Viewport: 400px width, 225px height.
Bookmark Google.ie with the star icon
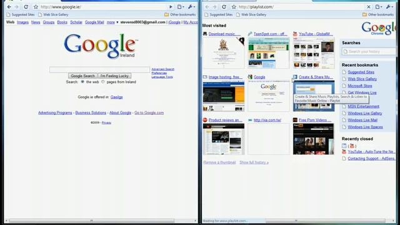[36, 7]
